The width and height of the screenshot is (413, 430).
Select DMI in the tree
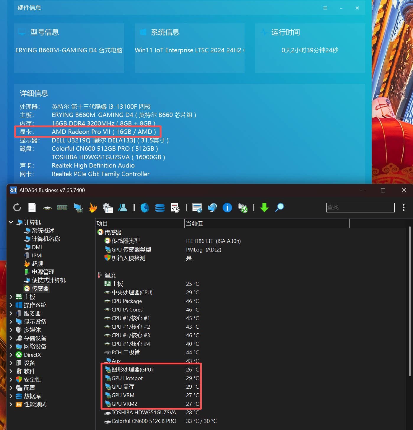coord(37,247)
